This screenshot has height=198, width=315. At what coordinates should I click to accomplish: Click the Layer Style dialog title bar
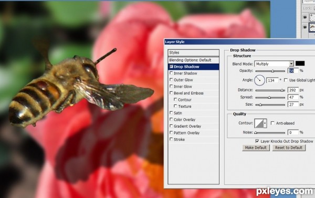click(x=239, y=42)
